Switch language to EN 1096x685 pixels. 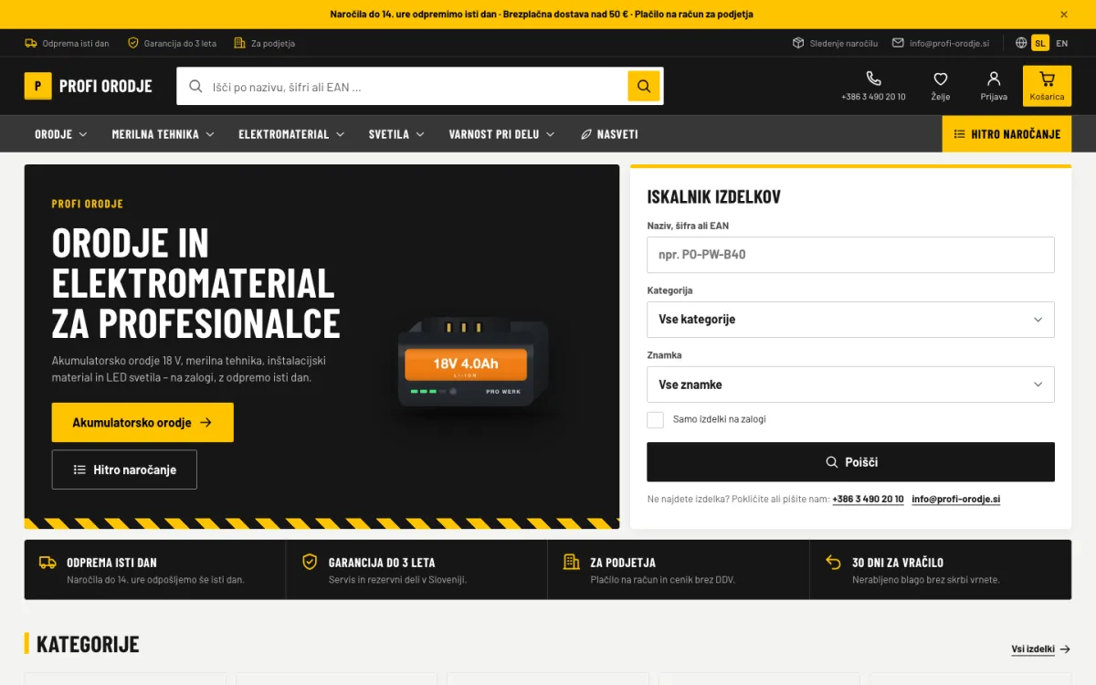click(x=1062, y=43)
